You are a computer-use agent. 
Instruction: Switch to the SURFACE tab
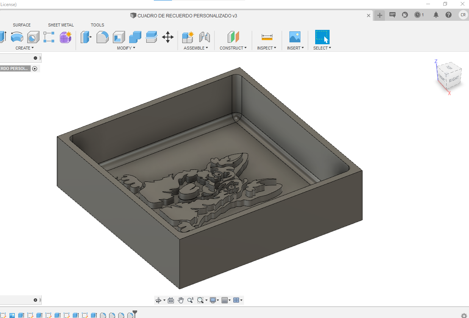pyautogui.click(x=22, y=25)
